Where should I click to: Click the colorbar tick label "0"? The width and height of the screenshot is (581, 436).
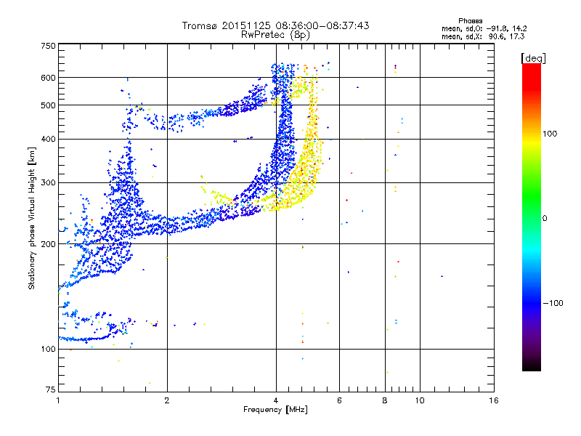point(545,218)
